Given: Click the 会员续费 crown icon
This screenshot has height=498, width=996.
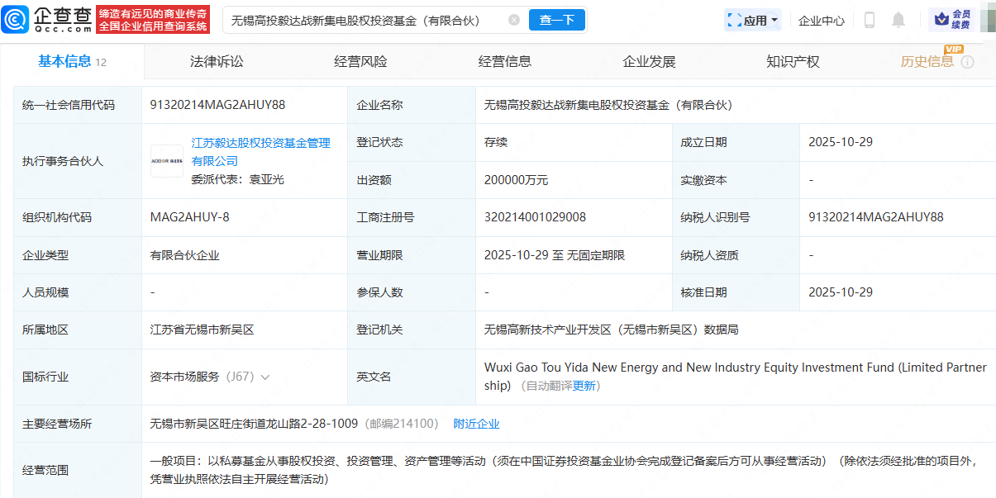Looking at the screenshot, I should tap(941, 20).
